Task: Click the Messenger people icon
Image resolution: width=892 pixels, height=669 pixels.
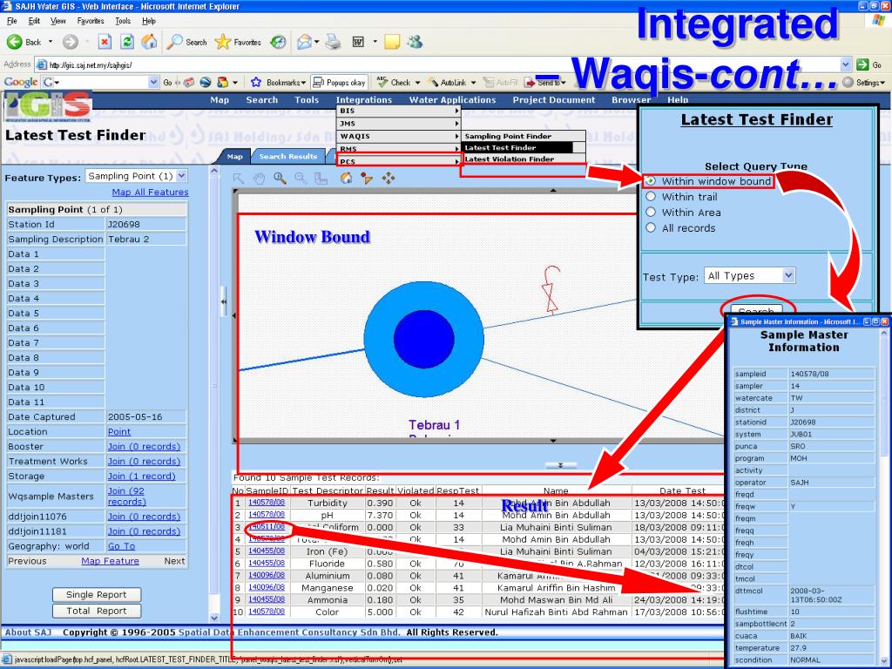Action: click(415, 42)
